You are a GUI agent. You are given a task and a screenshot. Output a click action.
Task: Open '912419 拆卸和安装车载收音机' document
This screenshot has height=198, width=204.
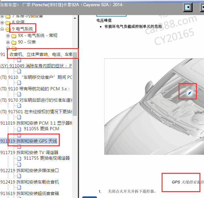(x=29, y=182)
